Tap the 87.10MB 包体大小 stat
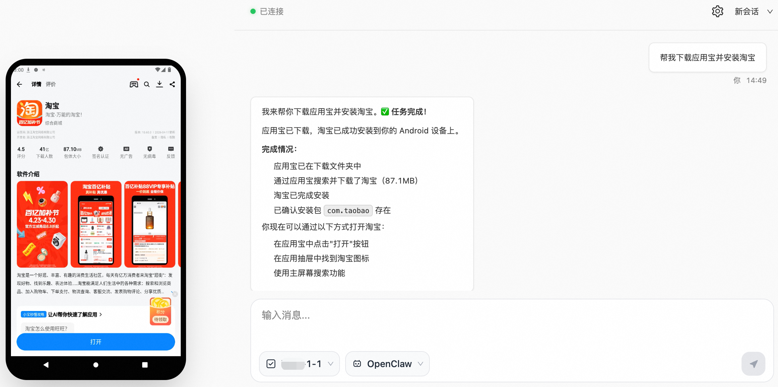 point(72,153)
